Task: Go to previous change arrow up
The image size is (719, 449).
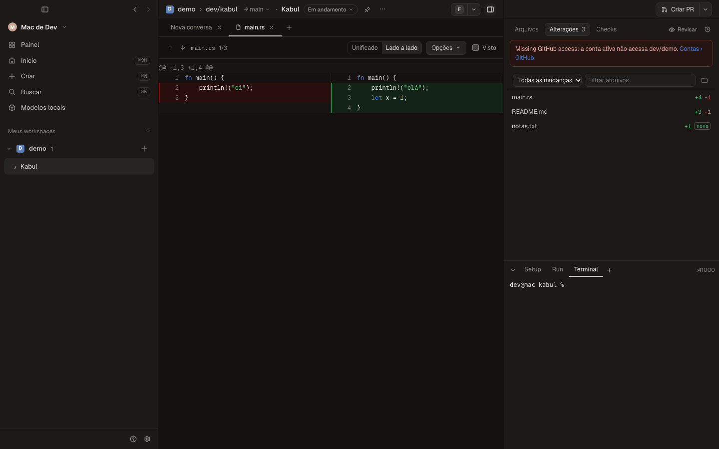Action: [x=170, y=48]
